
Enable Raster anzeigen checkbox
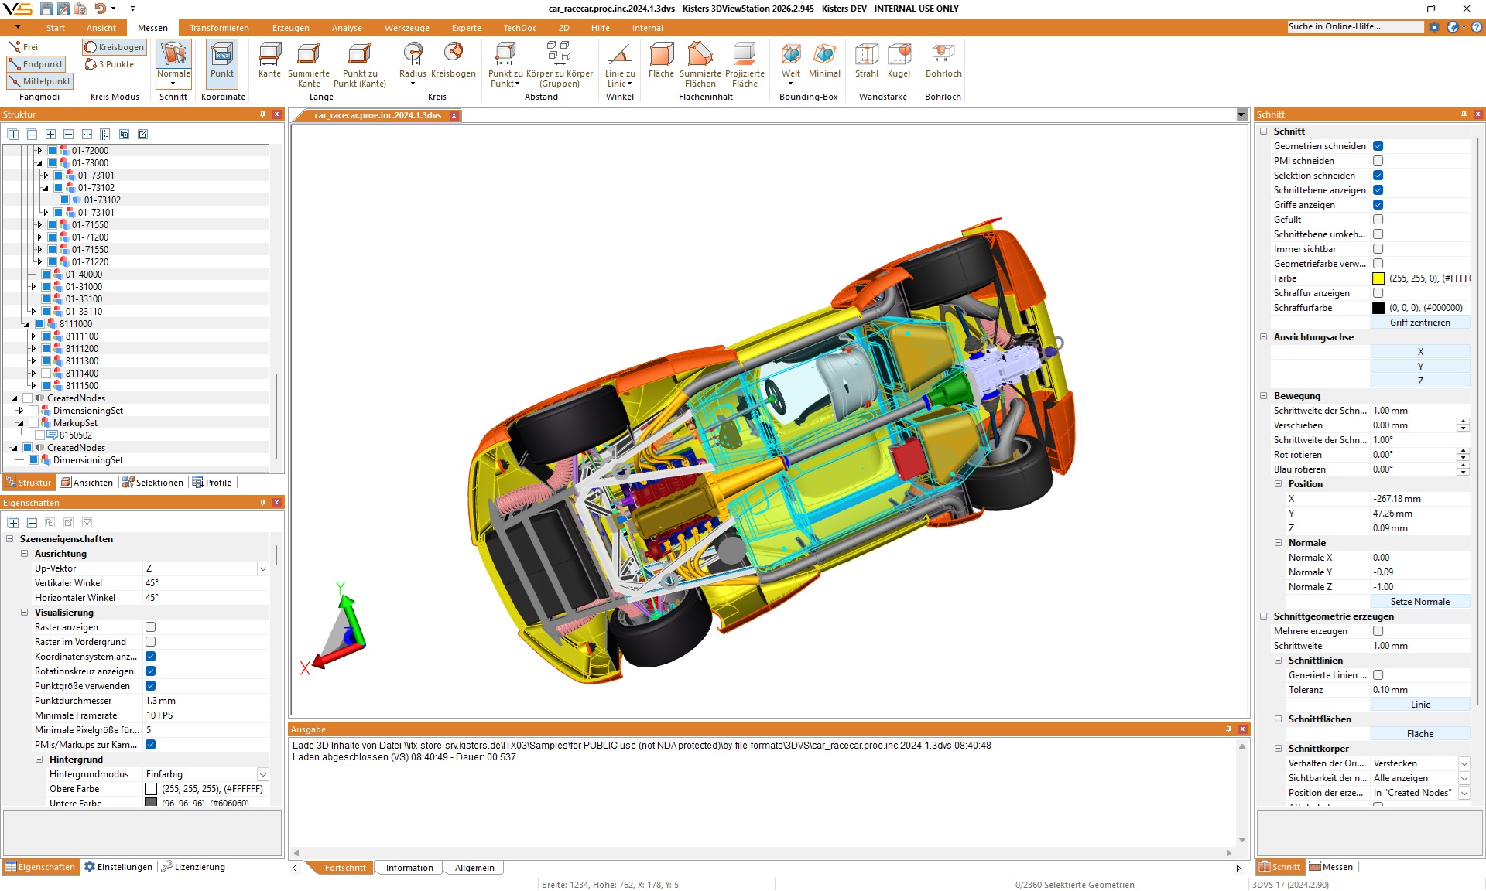point(150,627)
